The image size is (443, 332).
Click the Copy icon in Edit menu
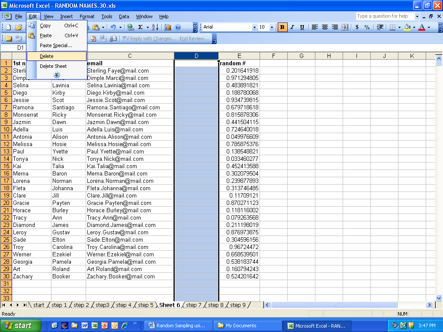coord(31,26)
